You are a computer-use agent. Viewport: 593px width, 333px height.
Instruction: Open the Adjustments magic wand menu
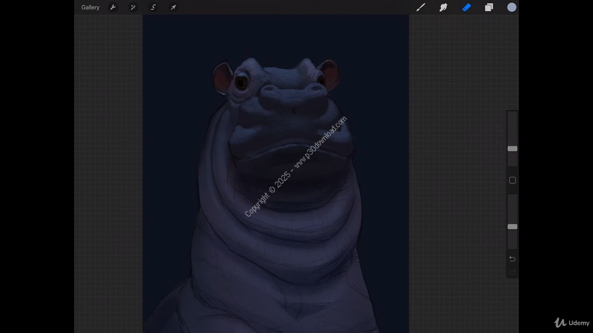tap(133, 7)
